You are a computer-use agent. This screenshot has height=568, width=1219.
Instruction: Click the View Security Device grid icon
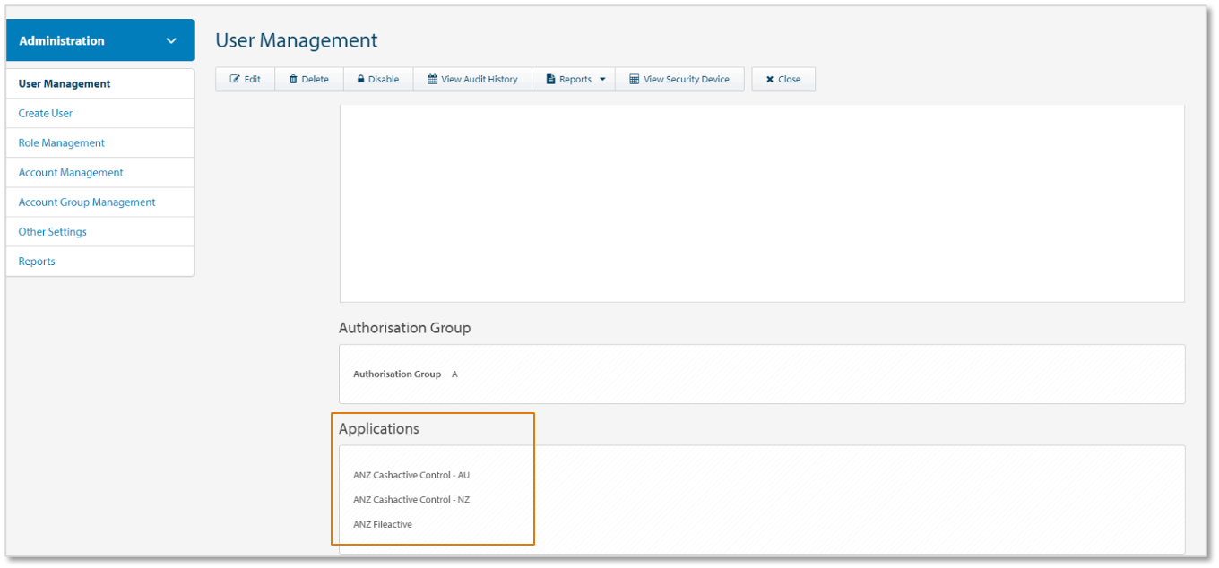click(x=635, y=80)
